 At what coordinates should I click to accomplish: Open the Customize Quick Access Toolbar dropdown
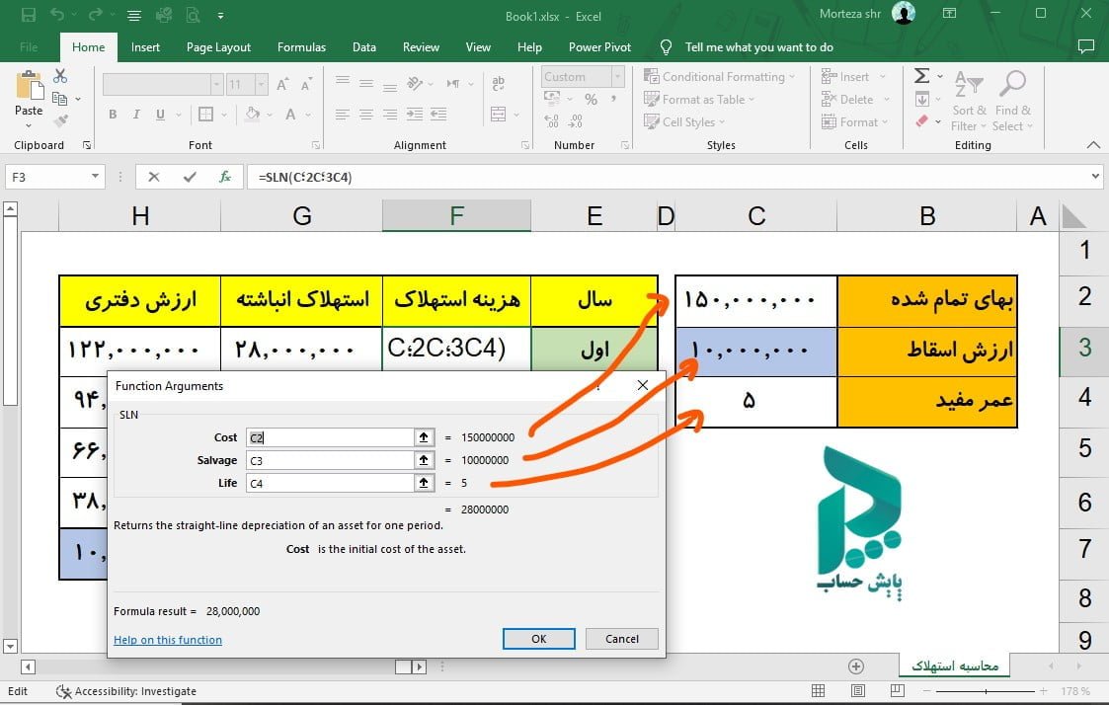click(220, 16)
